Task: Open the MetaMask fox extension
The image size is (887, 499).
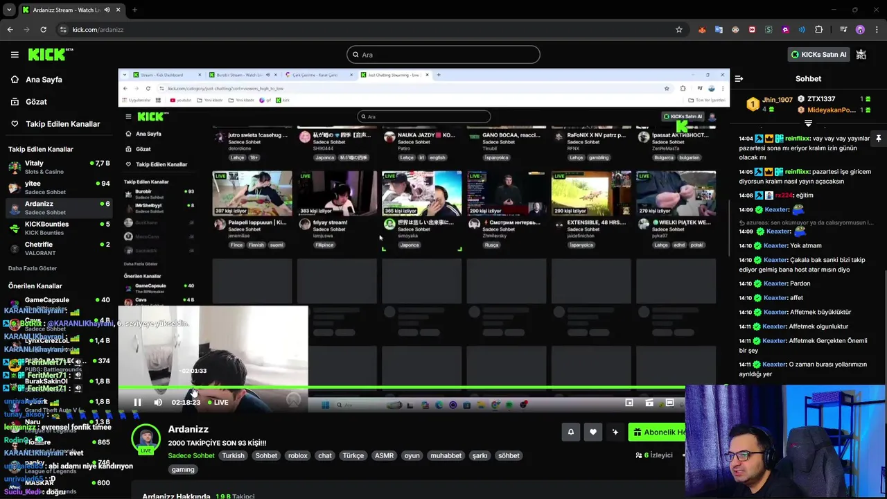Action: (x=702, y=30)
